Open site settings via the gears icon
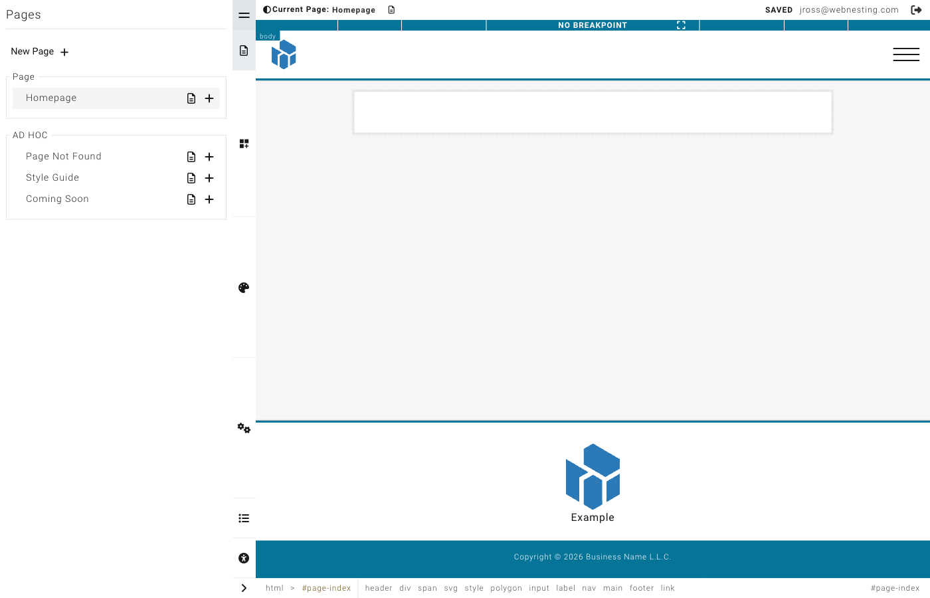 [x=243, y=428]
